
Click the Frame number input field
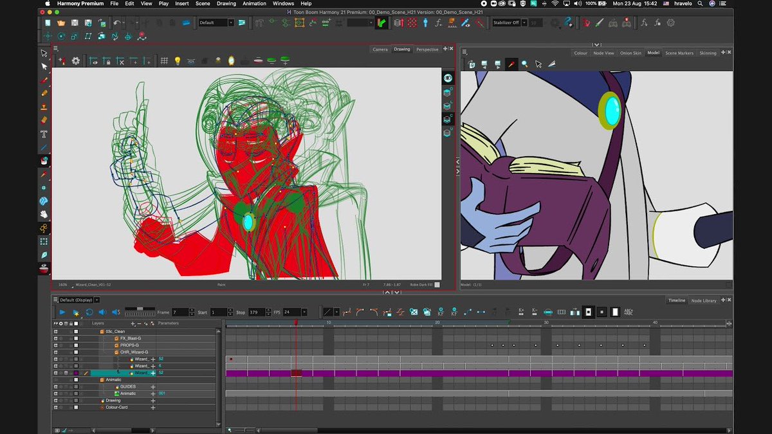tap(179, 312)
